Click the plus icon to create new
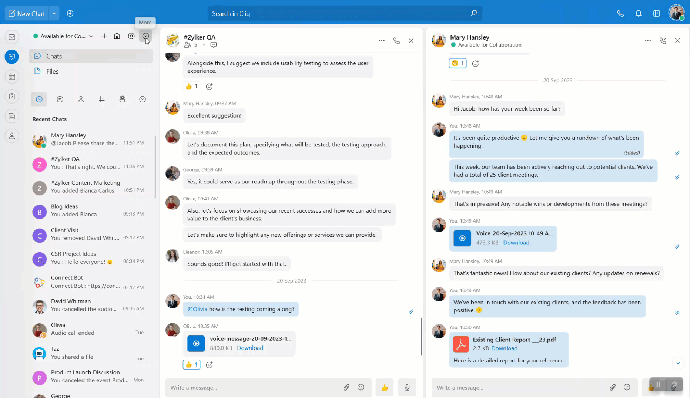 pos(104,36)
